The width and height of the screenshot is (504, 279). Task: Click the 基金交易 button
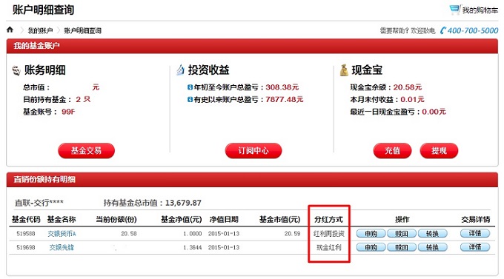pos(86,150)
